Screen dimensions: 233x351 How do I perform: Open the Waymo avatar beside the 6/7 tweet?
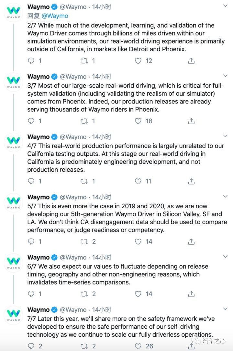coord(14,263)
